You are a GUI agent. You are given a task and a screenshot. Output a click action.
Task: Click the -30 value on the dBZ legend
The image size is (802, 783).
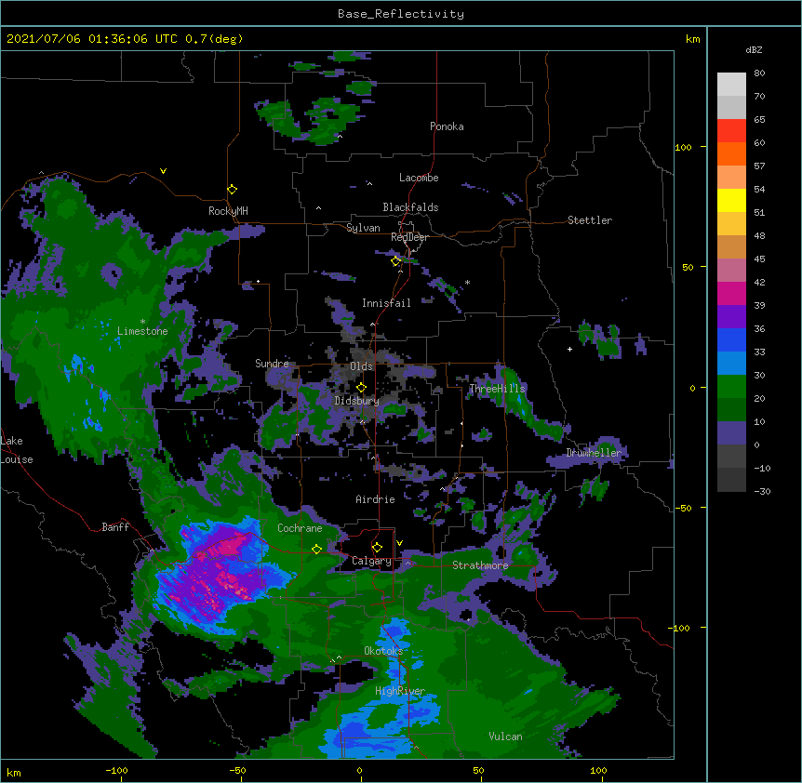pyautogui.click(x=762, y=491)
